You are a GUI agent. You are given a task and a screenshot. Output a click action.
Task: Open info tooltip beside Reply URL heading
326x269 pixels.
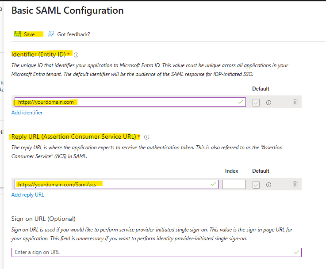coord(146,137)
